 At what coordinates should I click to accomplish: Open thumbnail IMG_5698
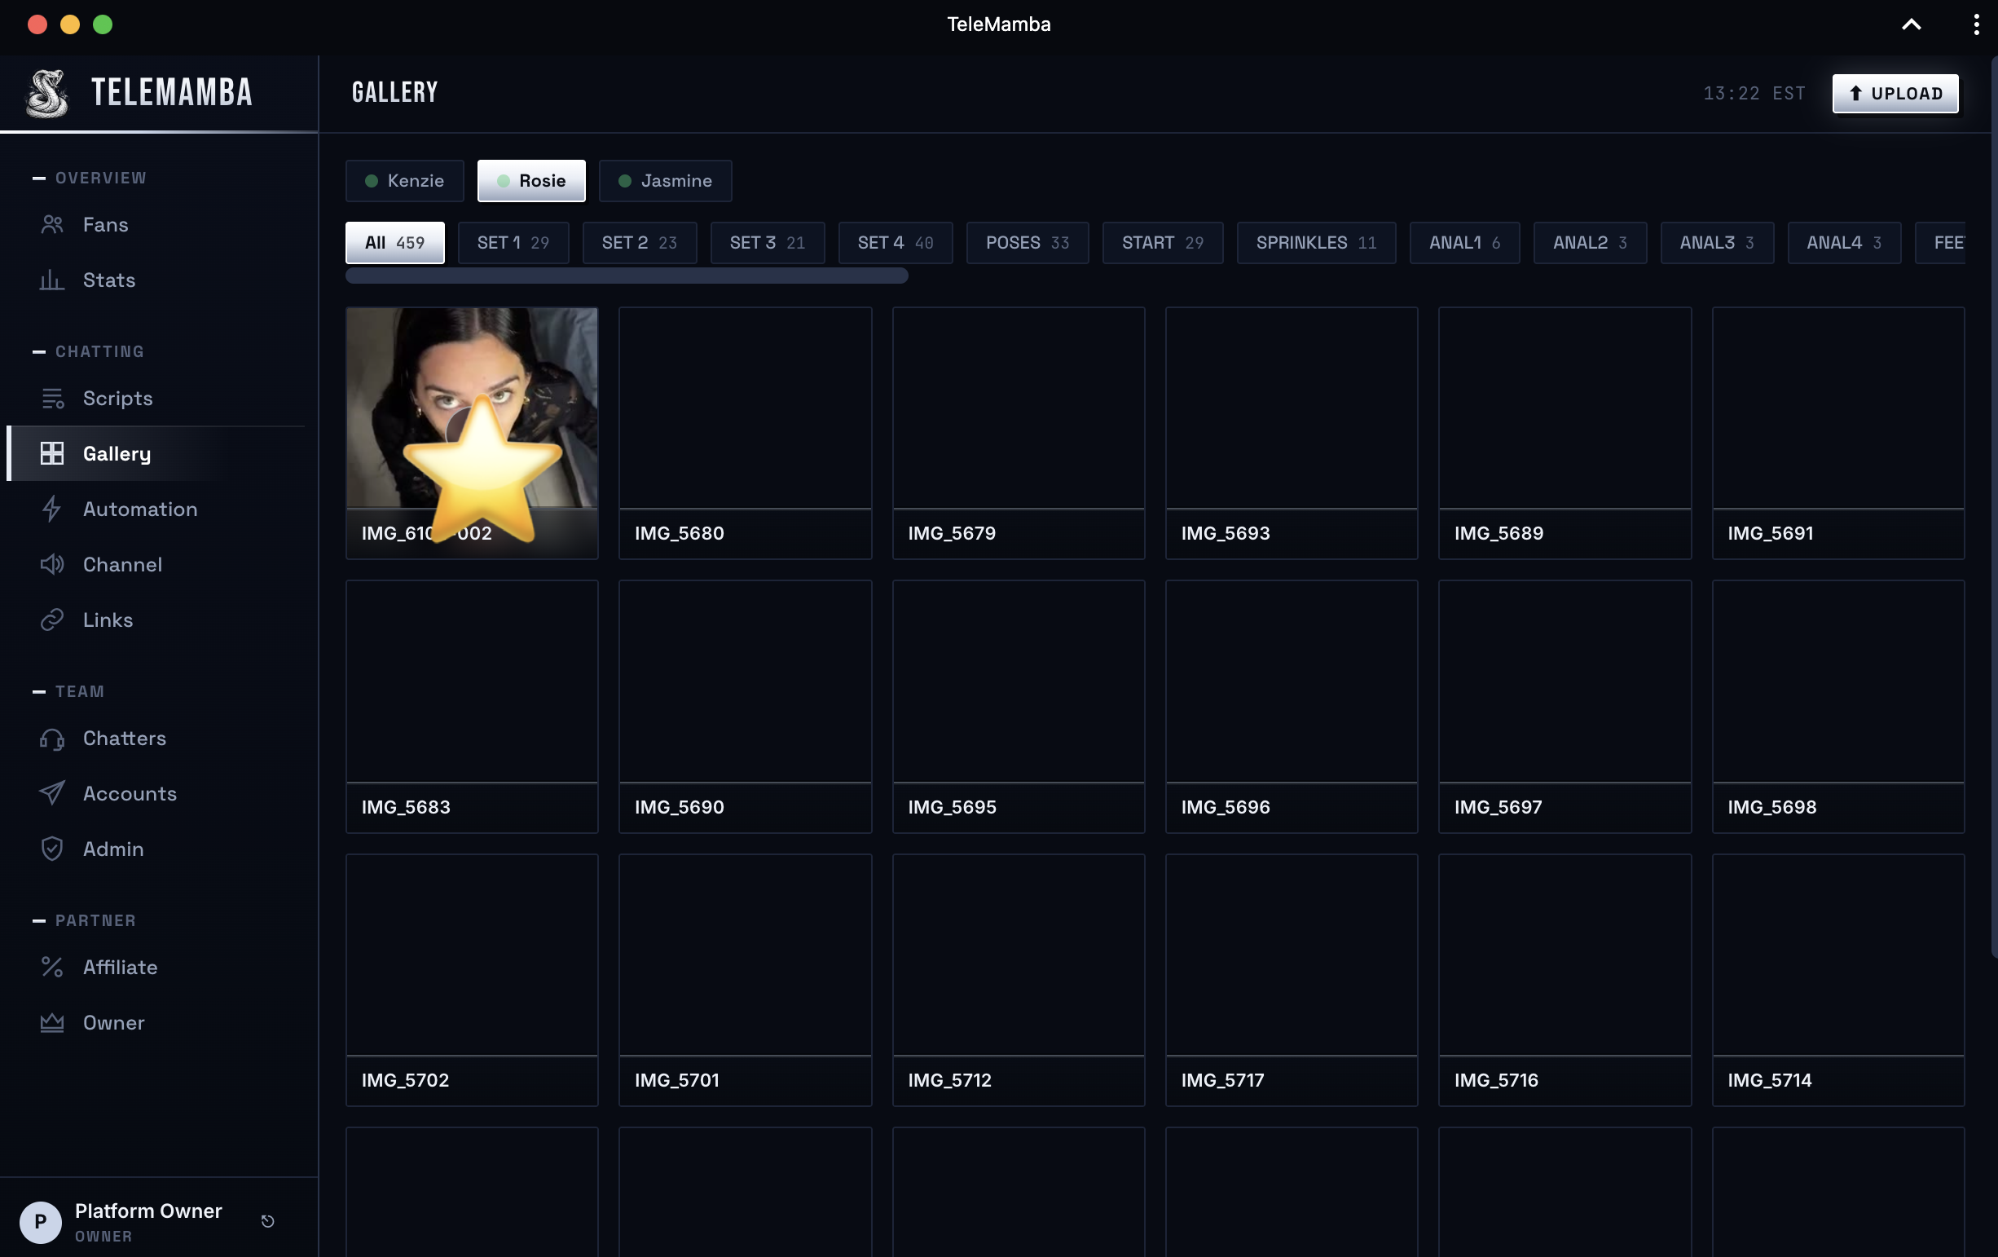1838,708
